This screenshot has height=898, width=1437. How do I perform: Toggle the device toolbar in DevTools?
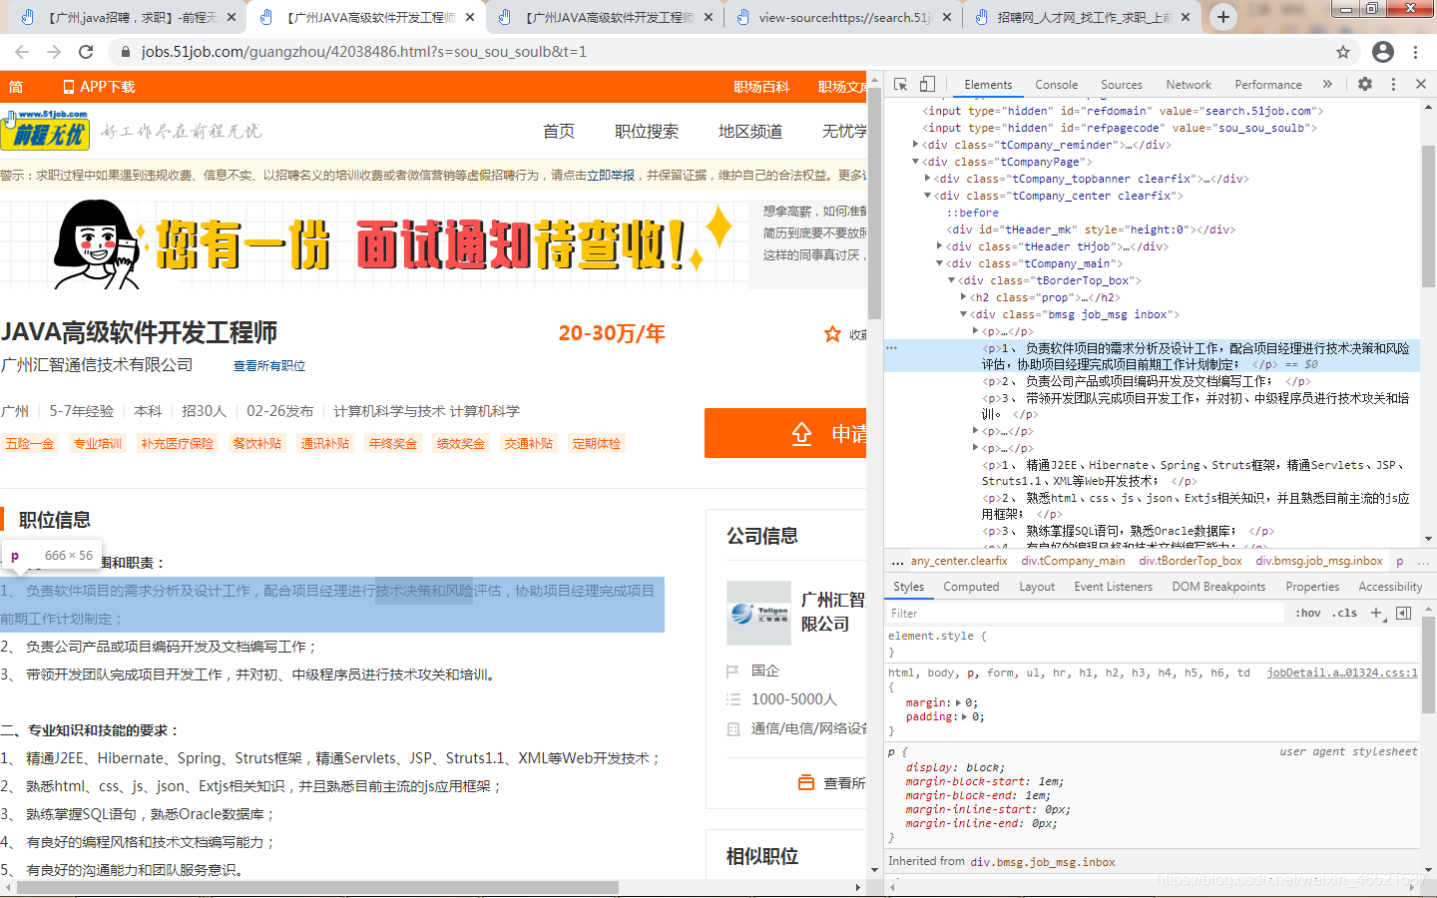pos(927,85)
